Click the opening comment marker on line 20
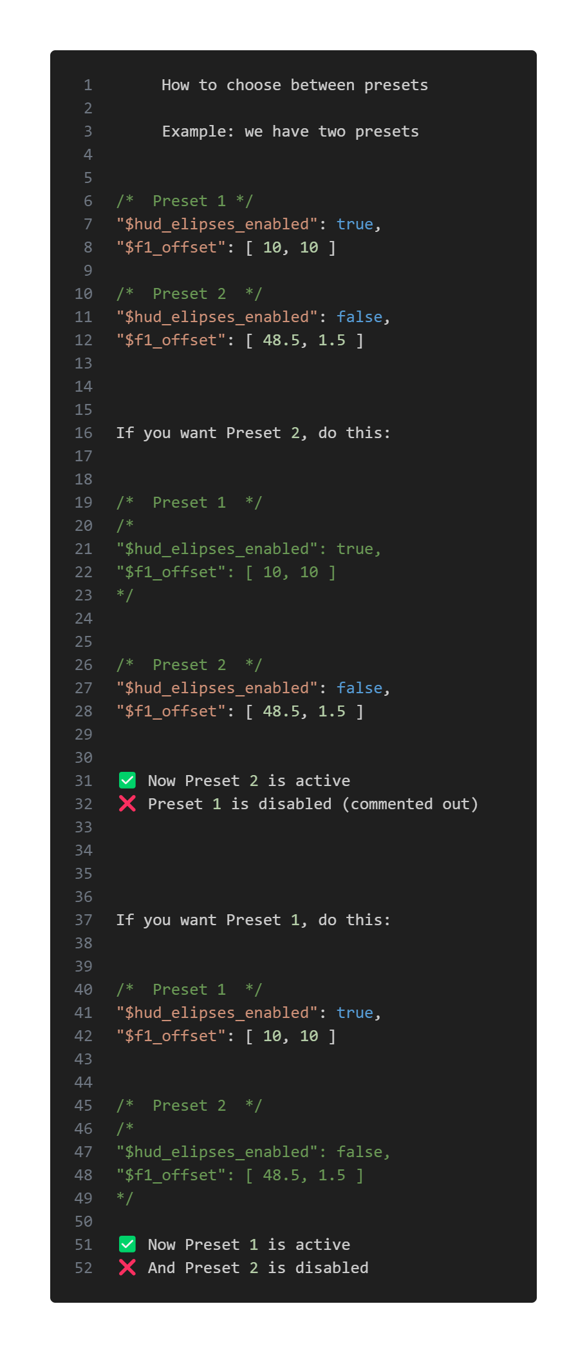587x1353 pixels. point(125,526)
